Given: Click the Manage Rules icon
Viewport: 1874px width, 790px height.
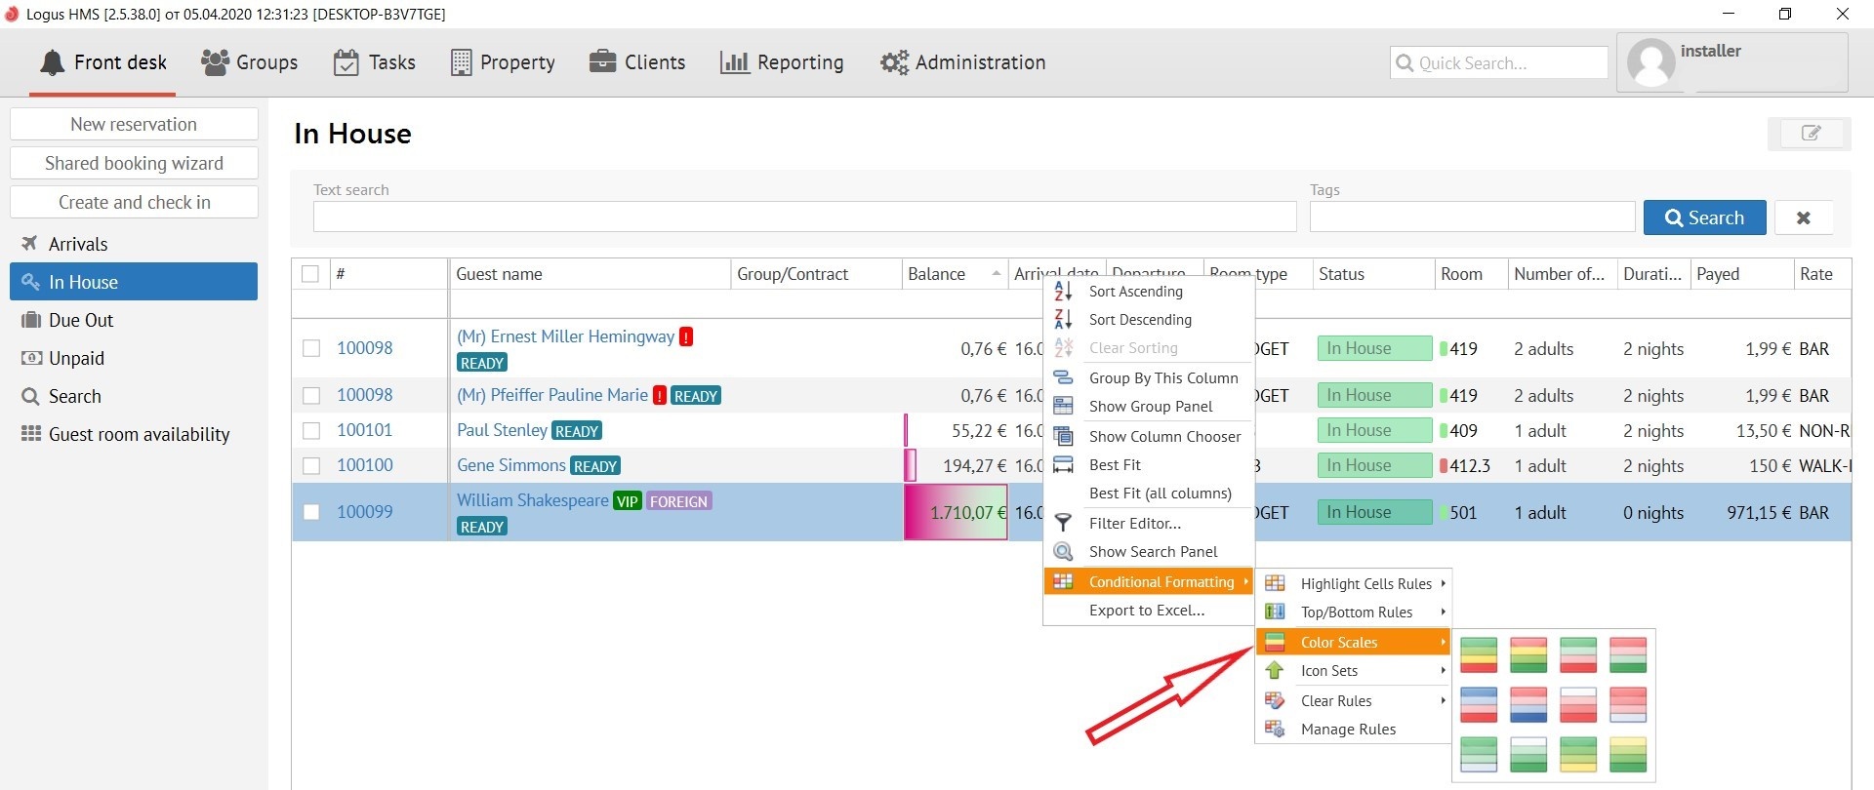Looking at the screenshot, I should point(1275,729).
